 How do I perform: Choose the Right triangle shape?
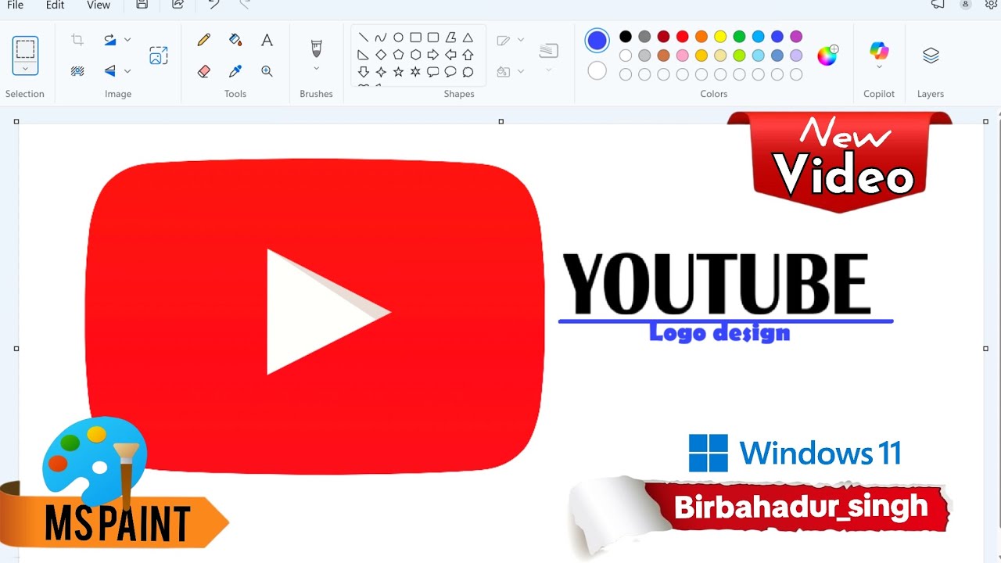tap(364, 55)
